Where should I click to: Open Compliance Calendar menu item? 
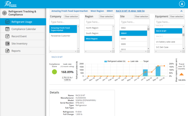tap(23, 29)
